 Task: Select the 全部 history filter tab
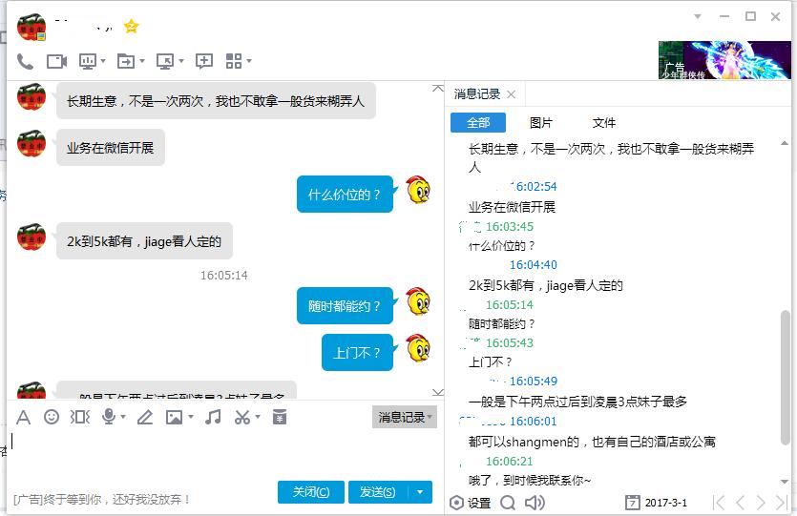(x=478, y=122)
